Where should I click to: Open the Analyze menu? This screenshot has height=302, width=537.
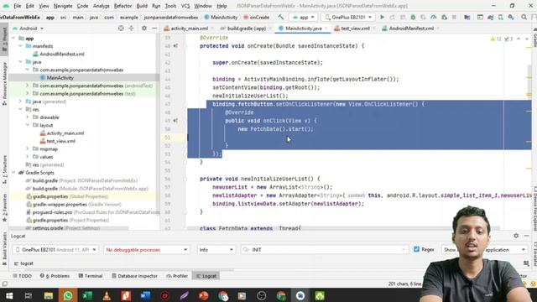point(101,6)
